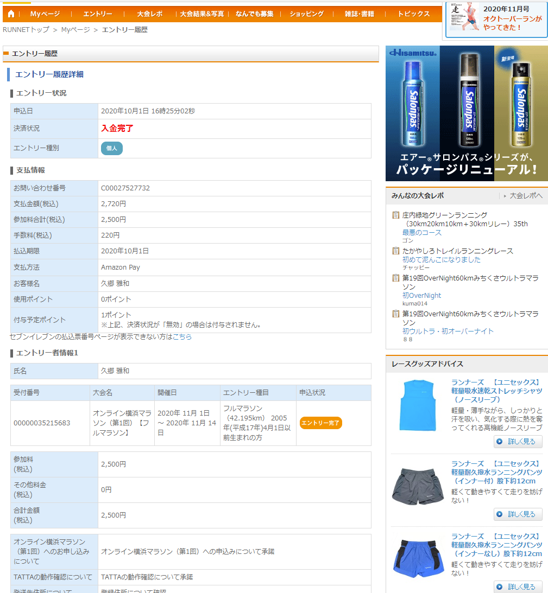Open the 初ウルトラ・初オーバーナイト report link
This screenshot has width=548, height=593.
(x=448, y=331)
